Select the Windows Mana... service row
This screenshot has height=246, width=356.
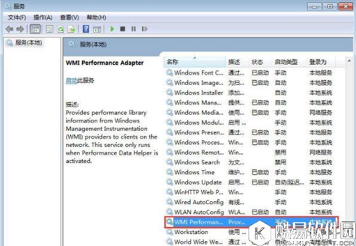coord(250,103)
